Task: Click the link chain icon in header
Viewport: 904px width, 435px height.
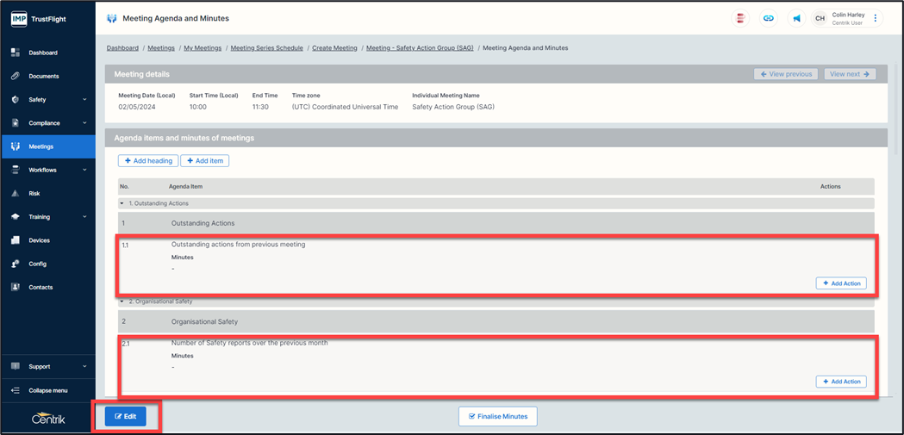Action: point(769,18)
